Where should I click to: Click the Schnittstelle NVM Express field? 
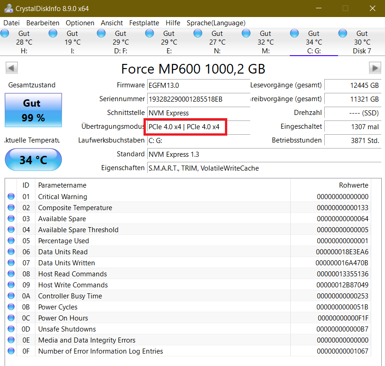(199, 113)
